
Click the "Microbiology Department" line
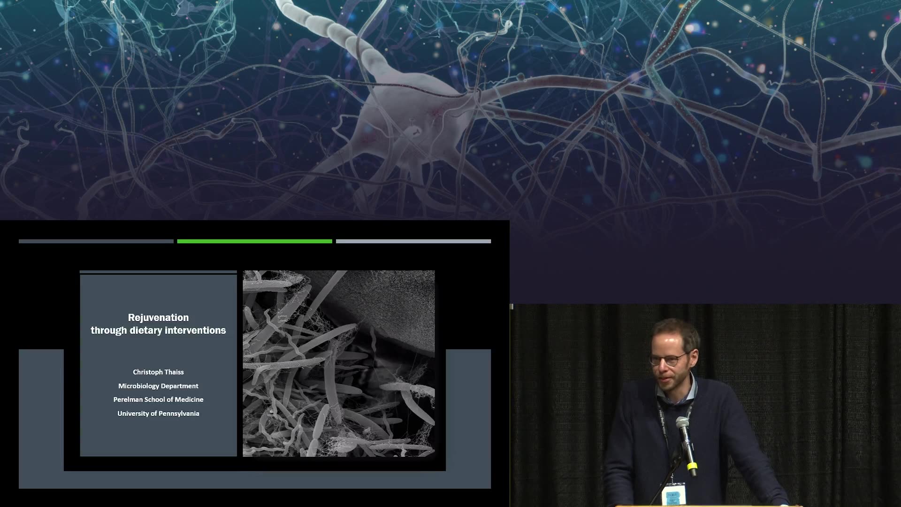pyautogui.click(x=158, y=386)
